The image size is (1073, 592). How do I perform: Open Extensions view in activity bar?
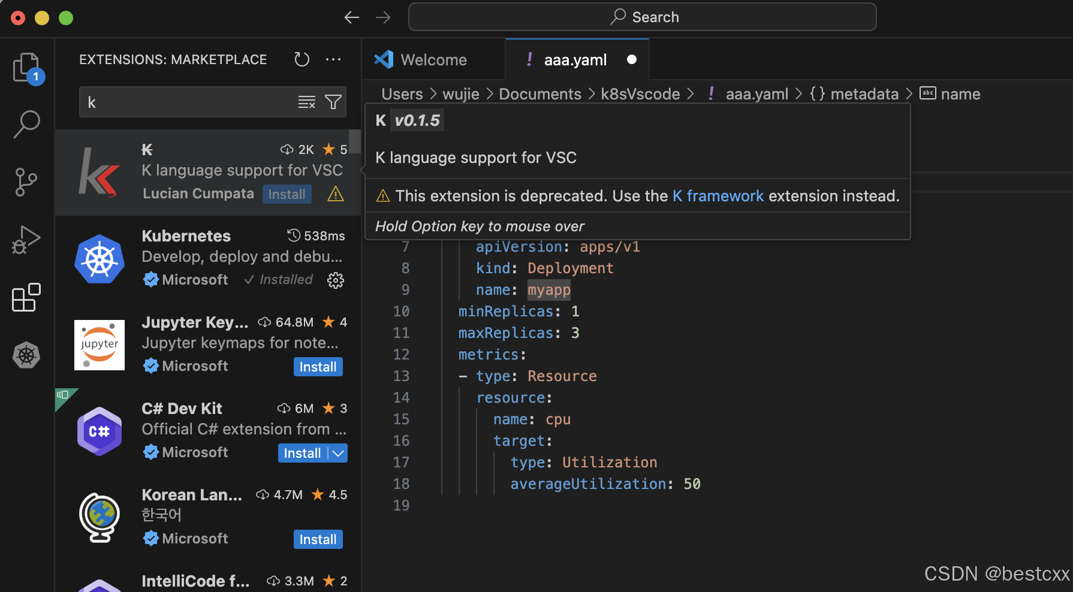click(26, 297)
